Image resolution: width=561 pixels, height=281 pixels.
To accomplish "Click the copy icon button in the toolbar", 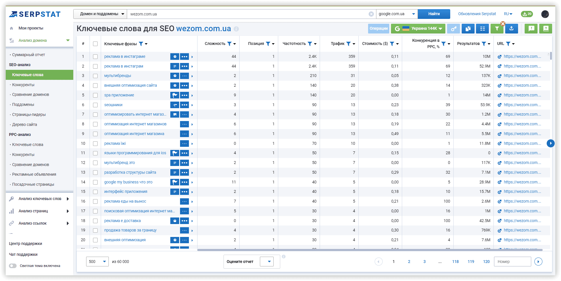I will [x=468, y=29].
